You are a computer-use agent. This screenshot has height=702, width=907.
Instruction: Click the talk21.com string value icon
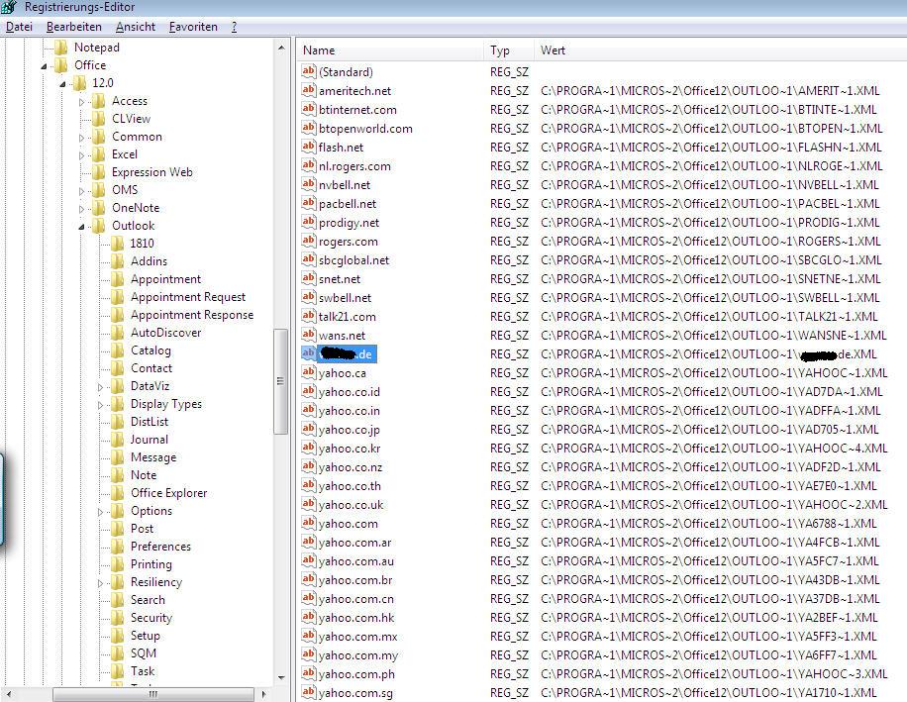coord(308,316)
